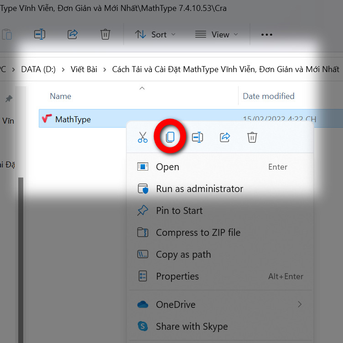Click the Date modified column header
Viewport: 343px width, 343px height.
268,96
